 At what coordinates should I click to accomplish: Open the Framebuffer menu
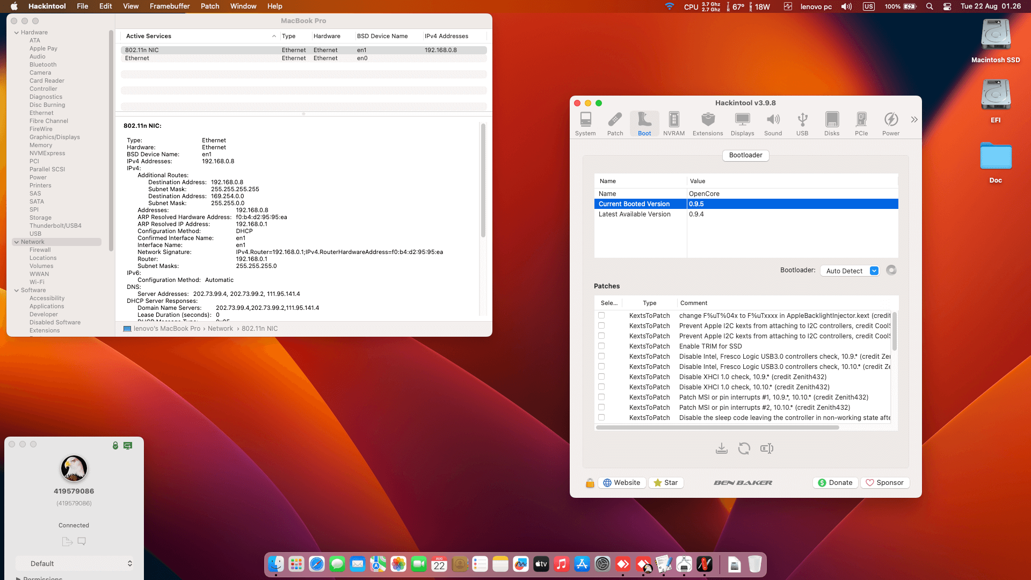coord(170,6)
